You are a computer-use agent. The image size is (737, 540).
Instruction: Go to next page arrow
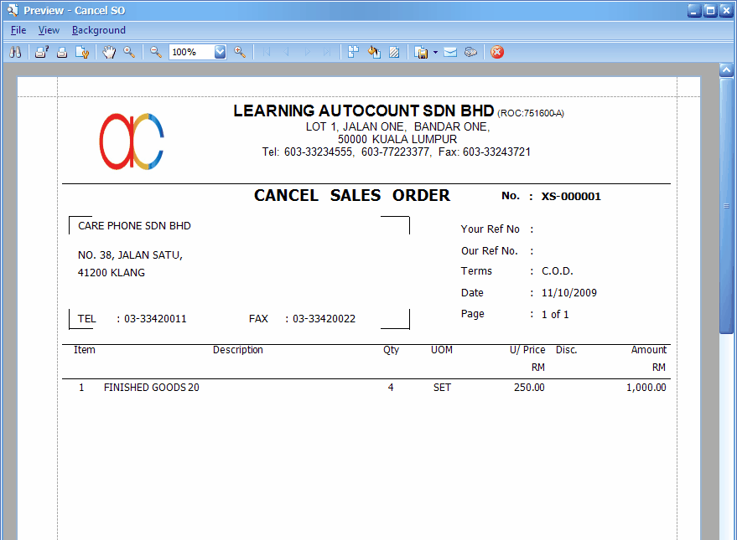click(307, 52)
